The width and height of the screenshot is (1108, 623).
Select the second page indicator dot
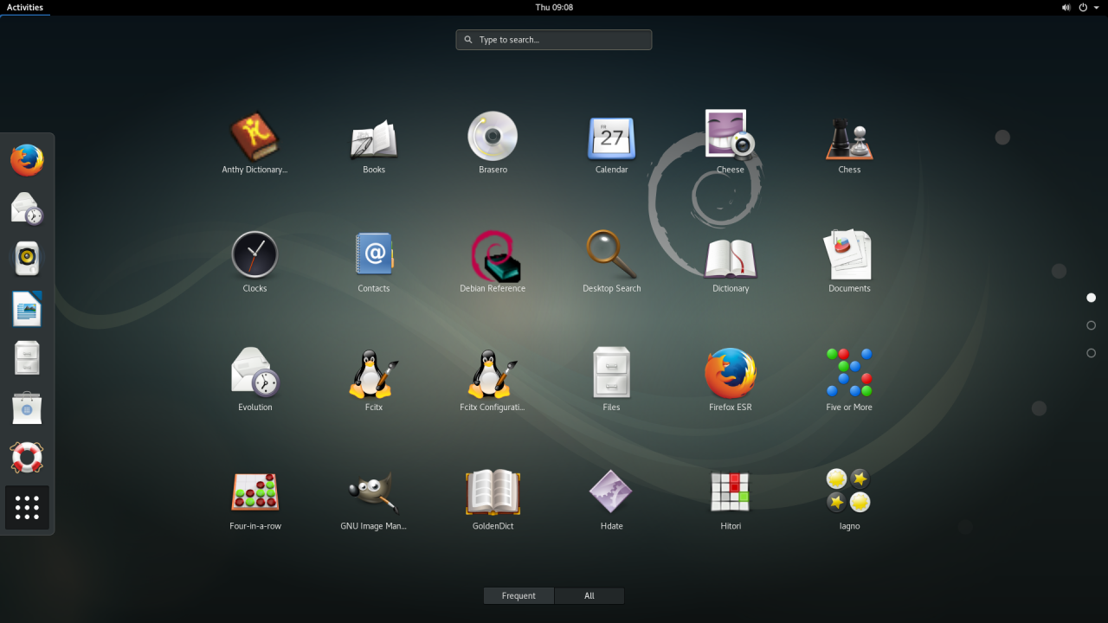point(1091,325)
